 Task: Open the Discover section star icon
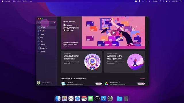[x=38, y=27]
